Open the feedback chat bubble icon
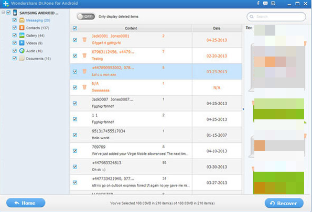Screen dimensions: 312x212 coord(265,3)
